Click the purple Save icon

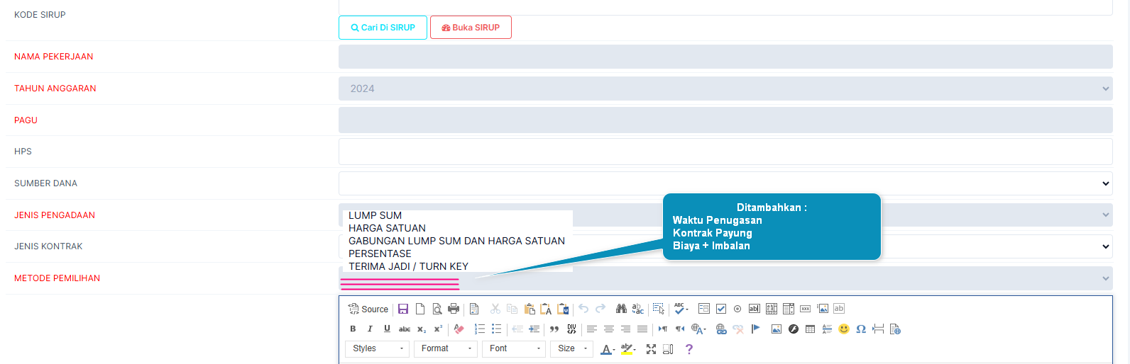click(403, 309)
